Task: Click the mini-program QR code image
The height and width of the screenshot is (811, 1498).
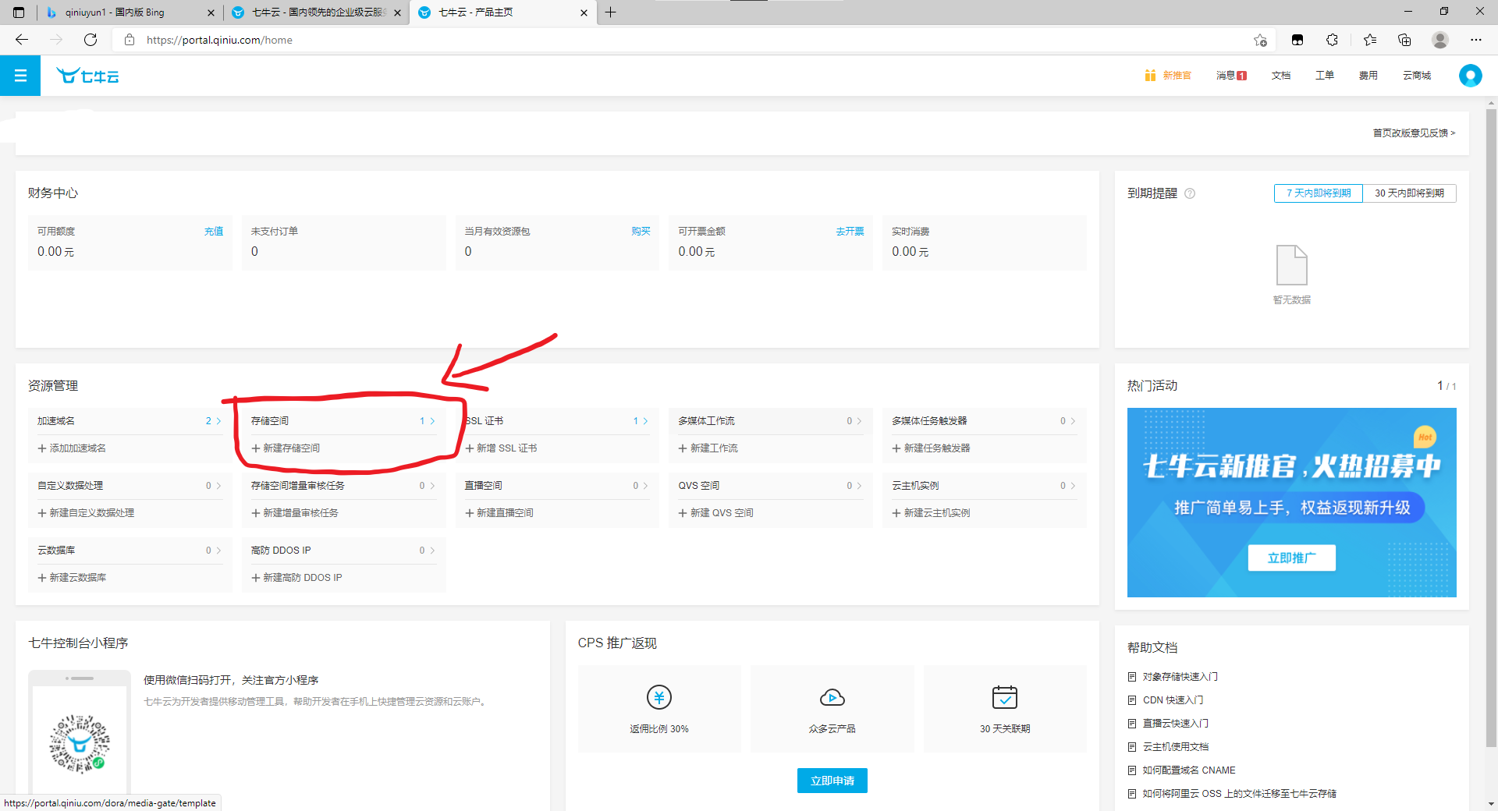Action: [80, 744]
